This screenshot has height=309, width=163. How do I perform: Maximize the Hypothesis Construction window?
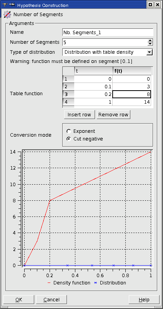click(x=150, y=5)
